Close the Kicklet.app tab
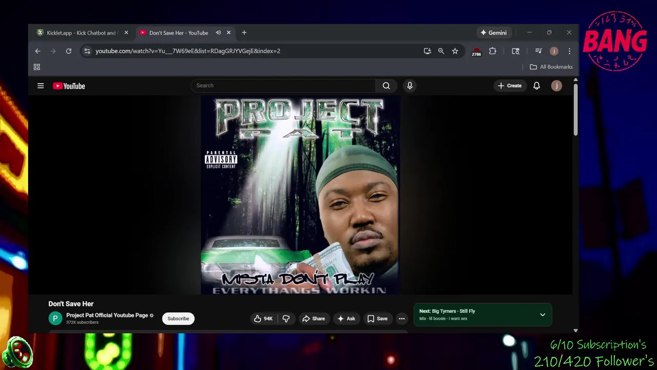The height and width of the screenshot is (370, 657). [x=126, y=32]
